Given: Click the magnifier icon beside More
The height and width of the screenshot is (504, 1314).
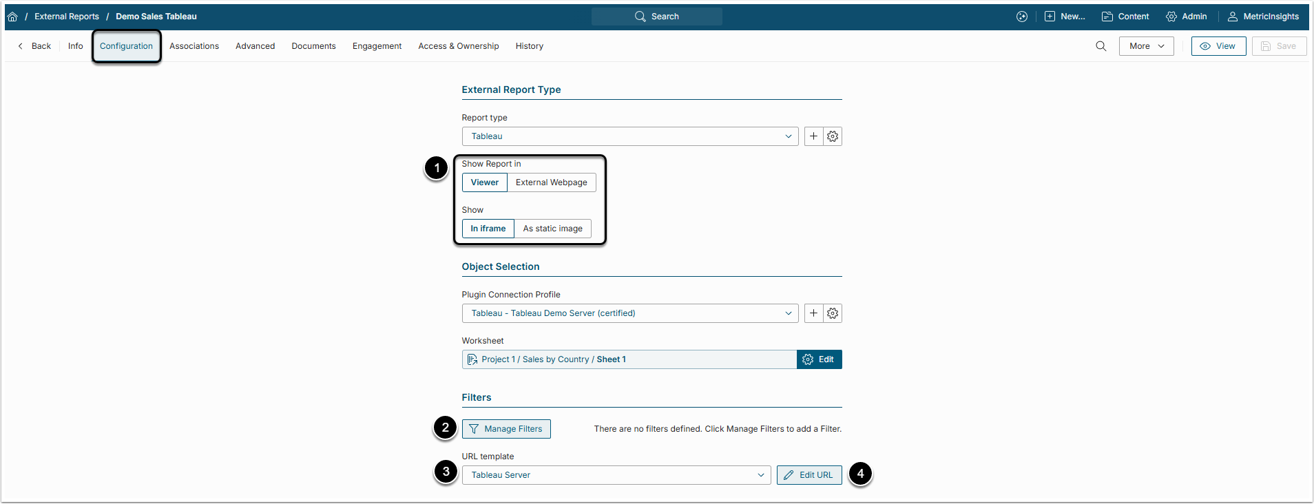Looking at the screenshot, I should 1101,46.
